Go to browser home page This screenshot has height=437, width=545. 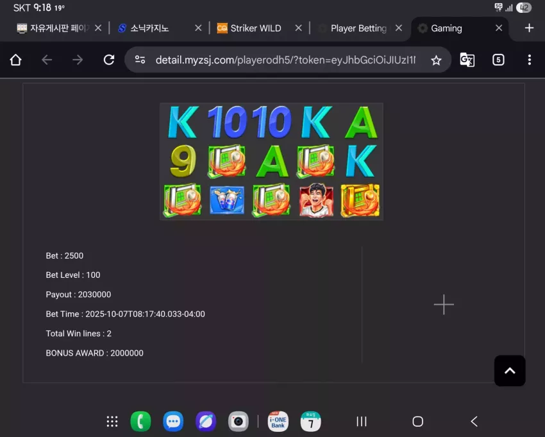point(15,60)
